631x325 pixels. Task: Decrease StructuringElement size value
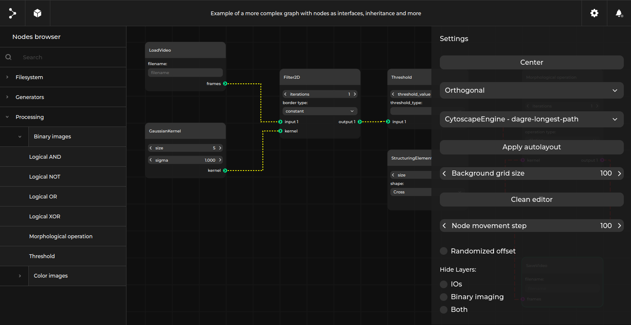(393, 175)
